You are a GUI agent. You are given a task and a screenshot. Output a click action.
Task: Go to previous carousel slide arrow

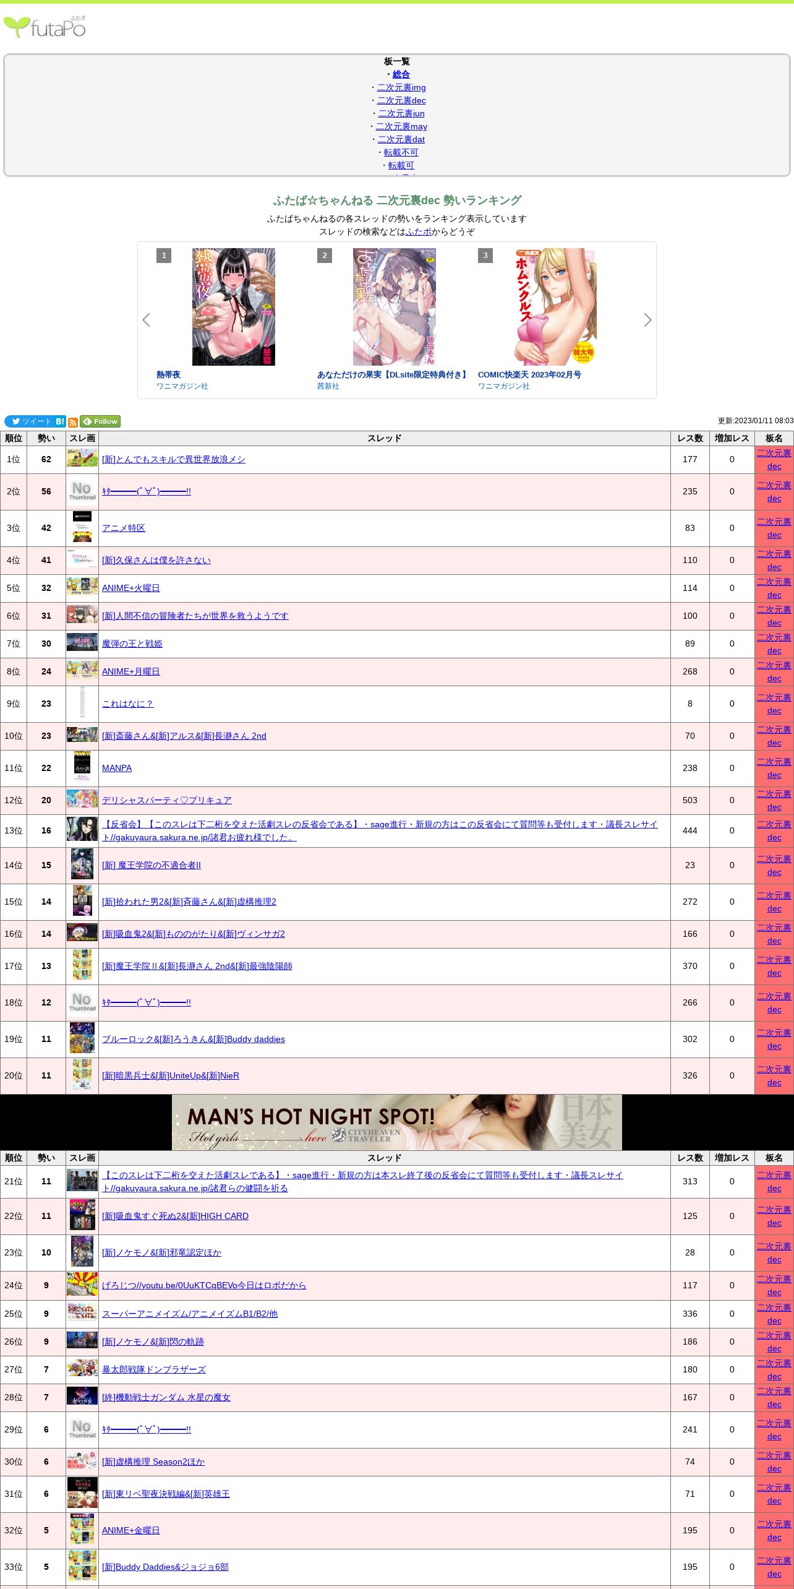pos(147,320)
